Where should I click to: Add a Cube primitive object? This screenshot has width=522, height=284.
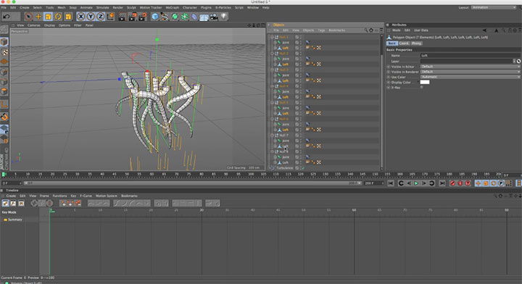[x=155, y=16]
